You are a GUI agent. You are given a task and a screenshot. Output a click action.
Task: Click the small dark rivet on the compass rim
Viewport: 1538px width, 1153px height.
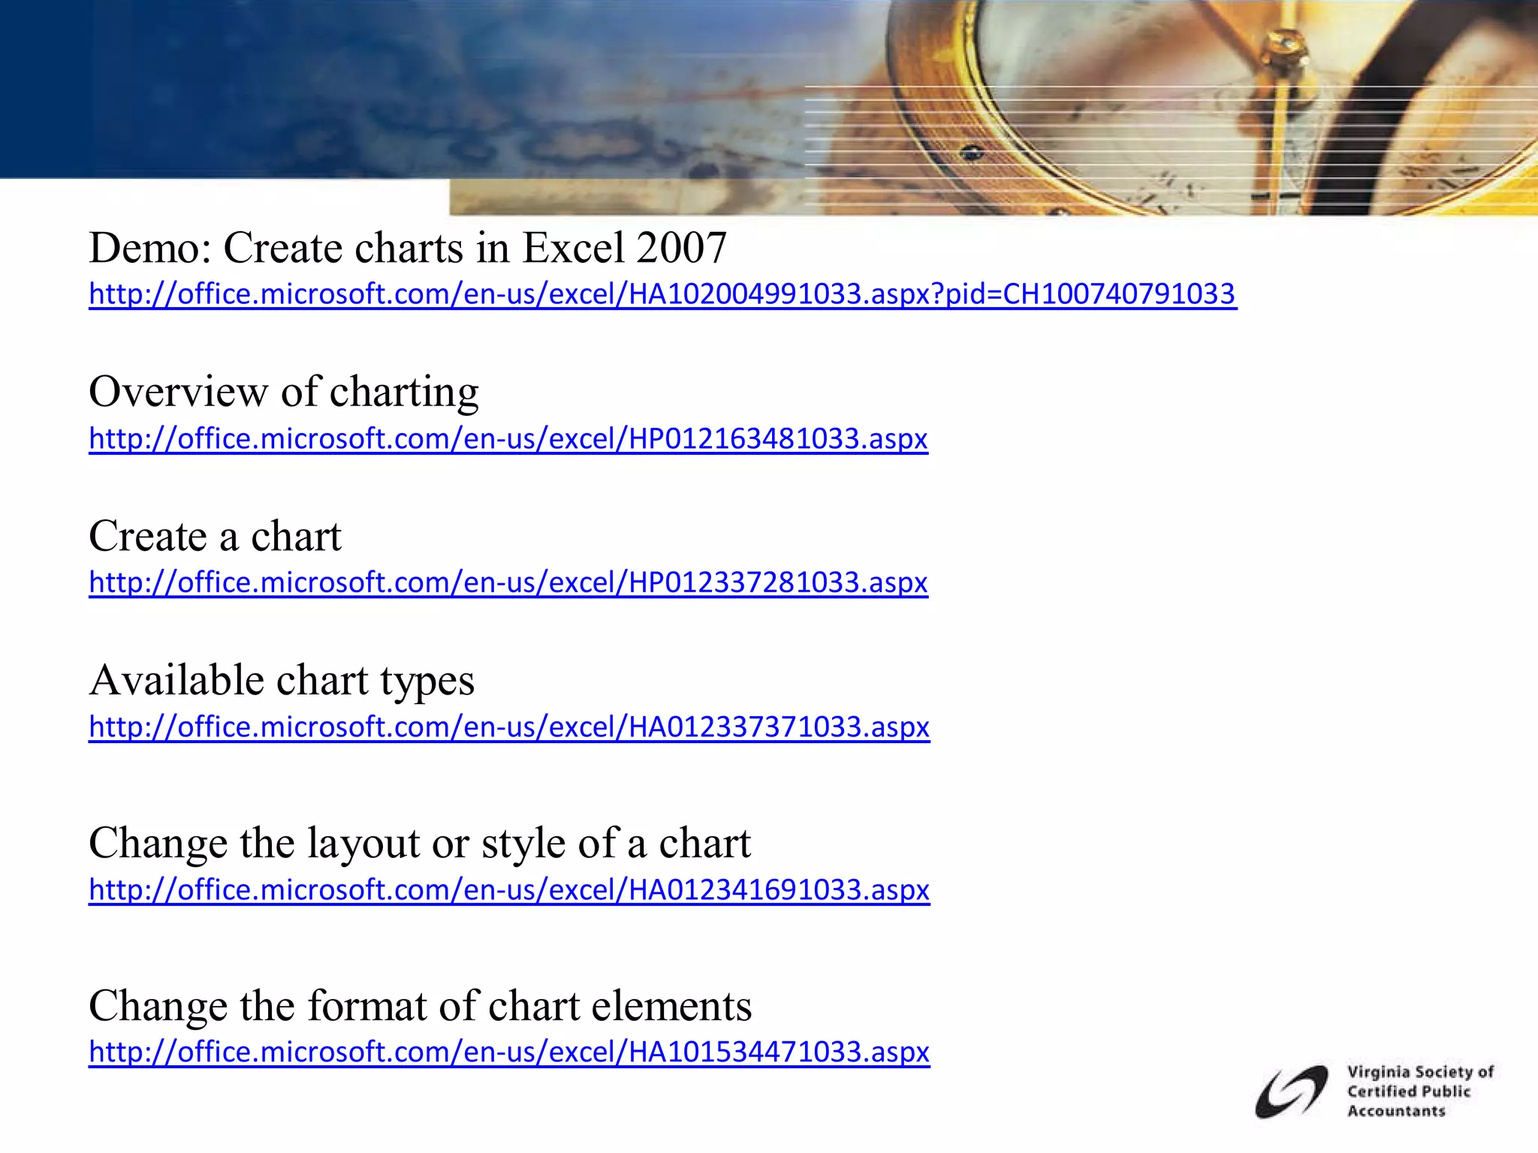click(973, 153)
